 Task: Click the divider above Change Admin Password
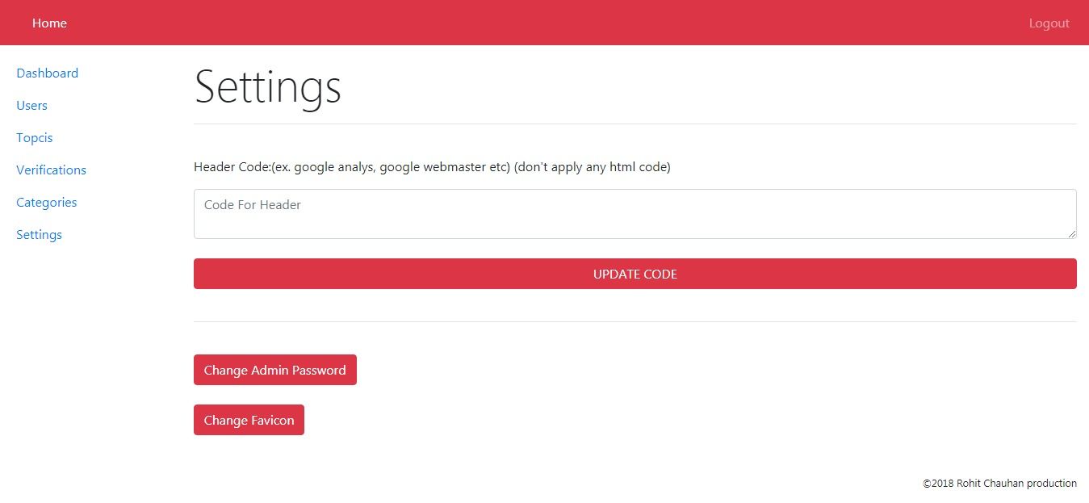click(635, 322)
